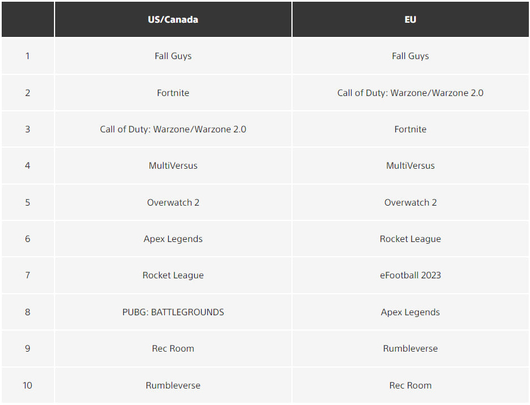Select Call of Duty: Warzone in EU column

point(410,93)
